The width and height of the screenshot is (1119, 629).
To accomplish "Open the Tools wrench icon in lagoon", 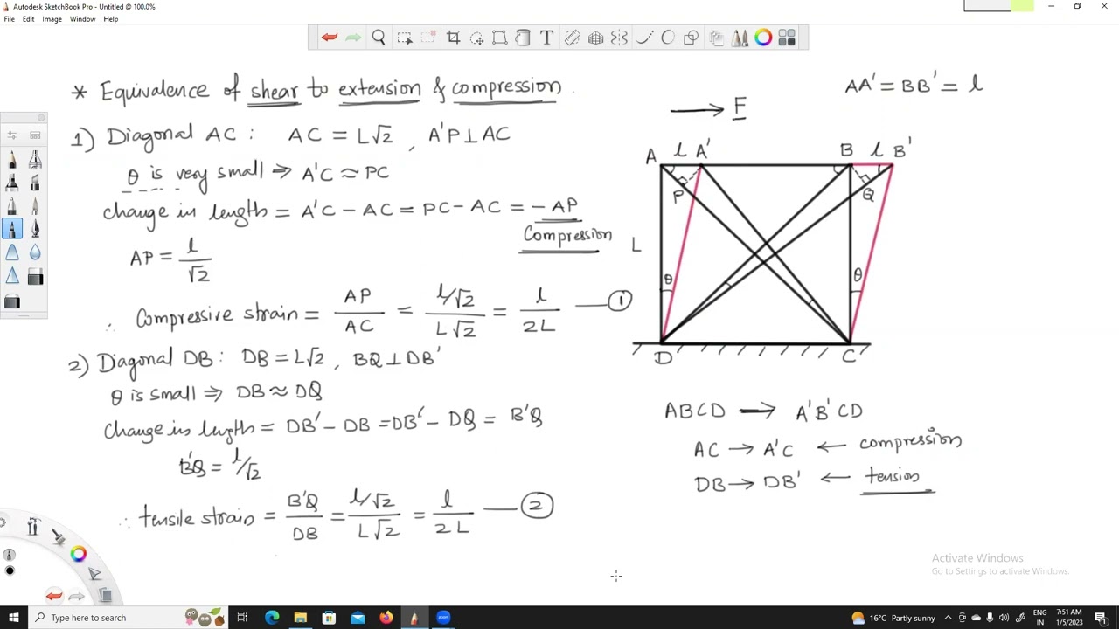I will [x=32, y=526].
